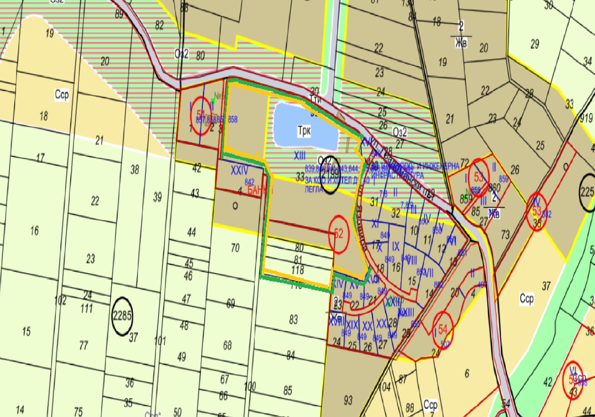Click the red circled 52 marker
This screenshot has width=595, height=417.
tap(338, 234)
